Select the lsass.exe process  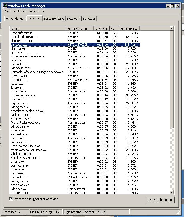pos(75,84)
